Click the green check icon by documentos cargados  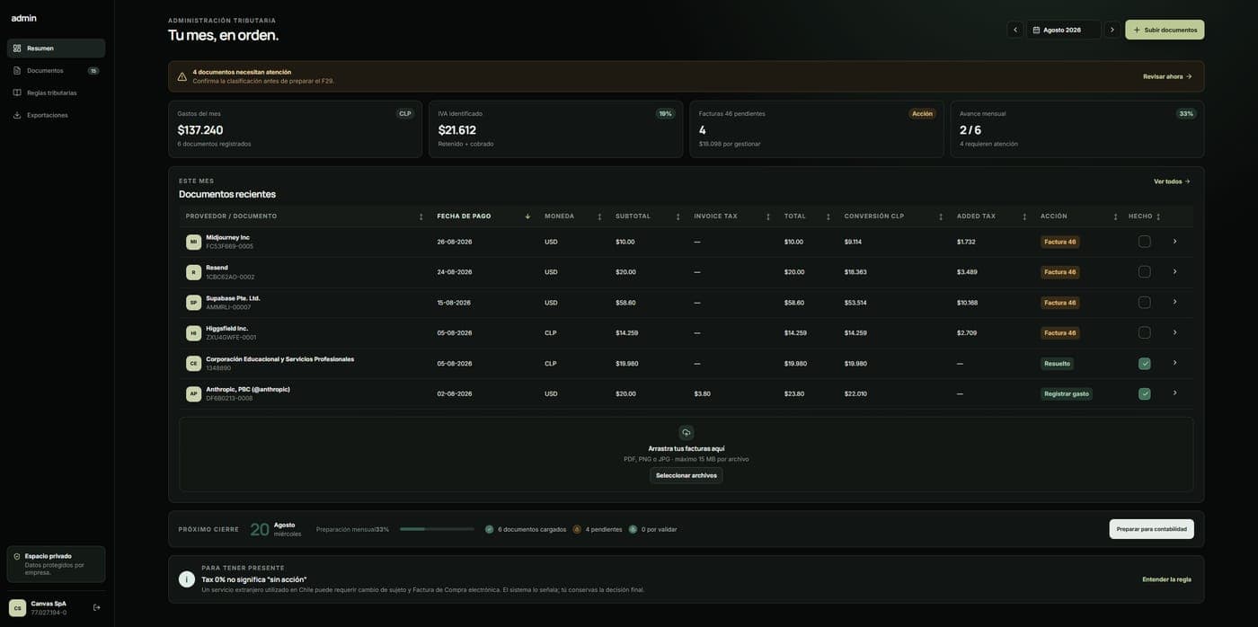[x=490, y=529]
